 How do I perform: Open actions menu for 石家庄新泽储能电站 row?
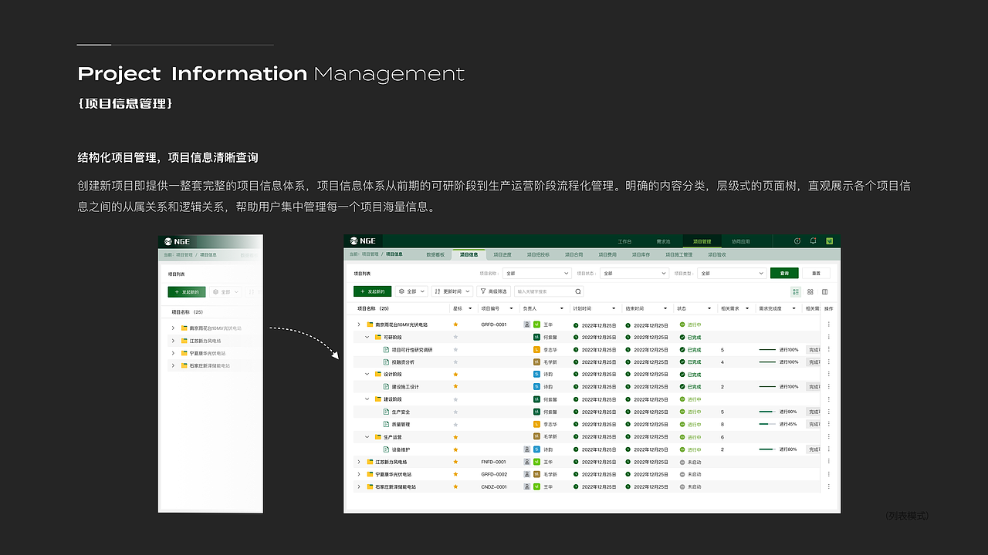pyautogui.click(x=829, y=486)
